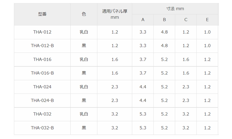Screen dimensions: 232x139
Task: Click the THA-032 model number cell
Action: 42,114
